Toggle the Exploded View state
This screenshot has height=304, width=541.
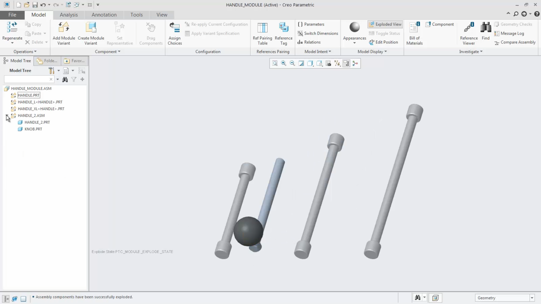click(385, 24)
